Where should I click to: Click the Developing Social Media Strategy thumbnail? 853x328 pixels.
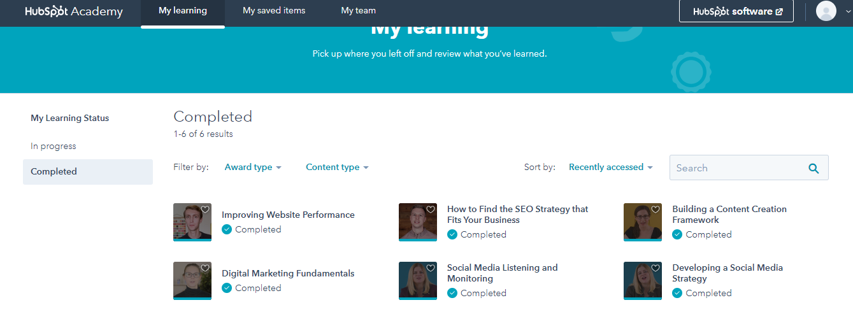643,281
